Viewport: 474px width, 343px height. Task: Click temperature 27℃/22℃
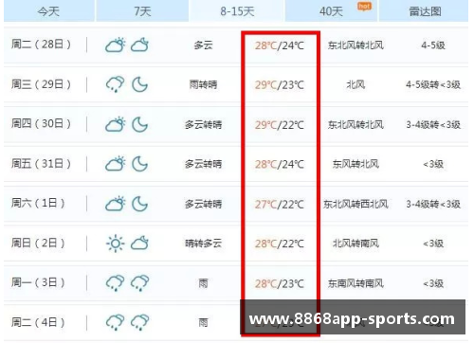pos(280,205)
